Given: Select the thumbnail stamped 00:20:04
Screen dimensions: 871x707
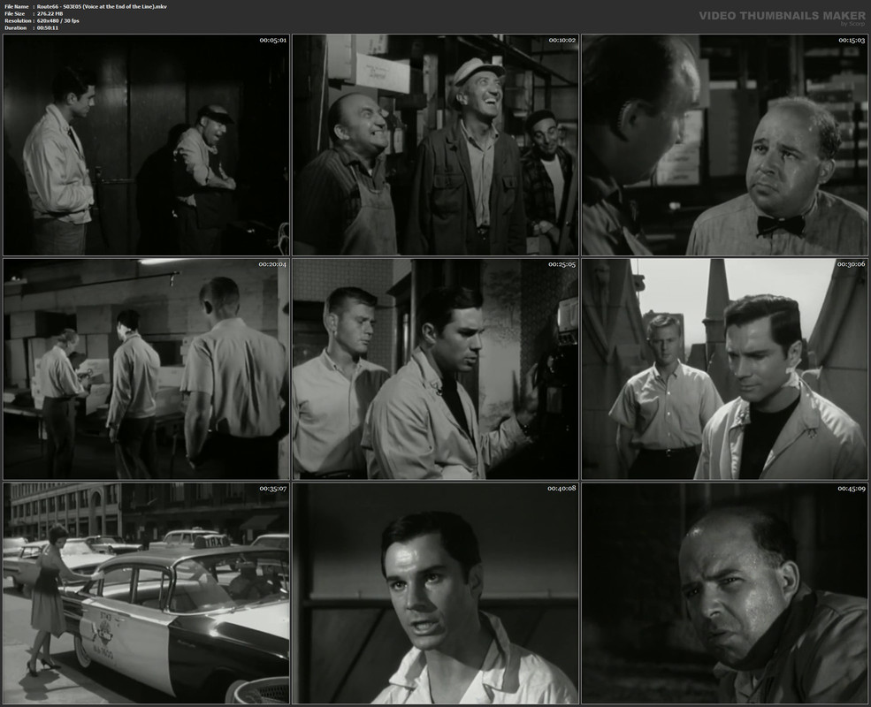Looking at the screenshot, I should click(146, 369).
